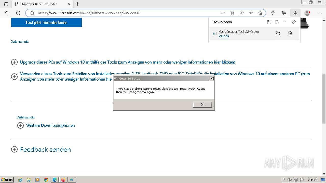Reload the current page
The image size is (326, 183).
18,13
